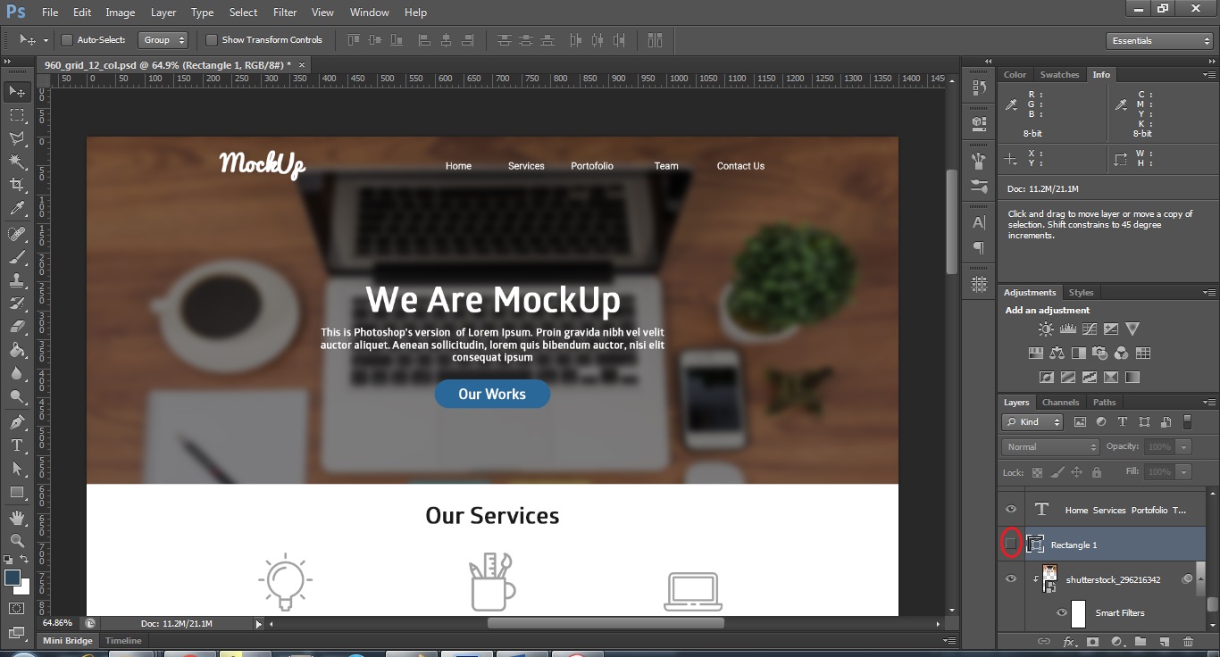Open the Layers panel options menu
This screenshot has height=657, width=1220.
pos(1208,403)
